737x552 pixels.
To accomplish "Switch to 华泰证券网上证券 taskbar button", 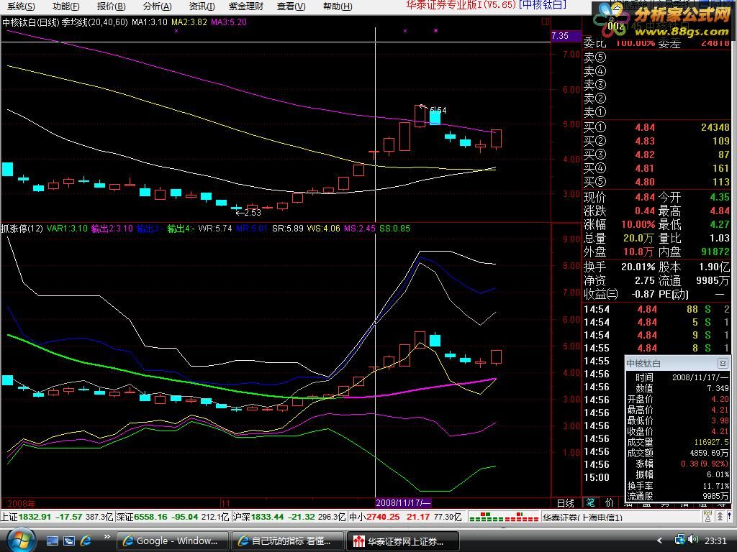I will pos(402,541).
